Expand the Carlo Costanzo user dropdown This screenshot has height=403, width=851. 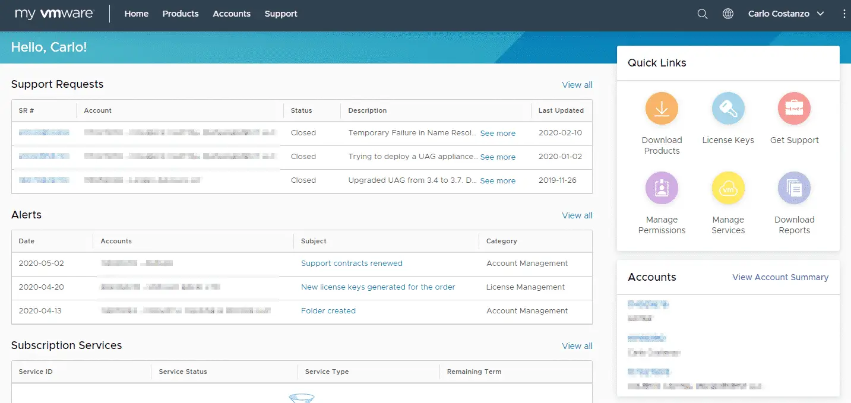(x=786, y=14)
